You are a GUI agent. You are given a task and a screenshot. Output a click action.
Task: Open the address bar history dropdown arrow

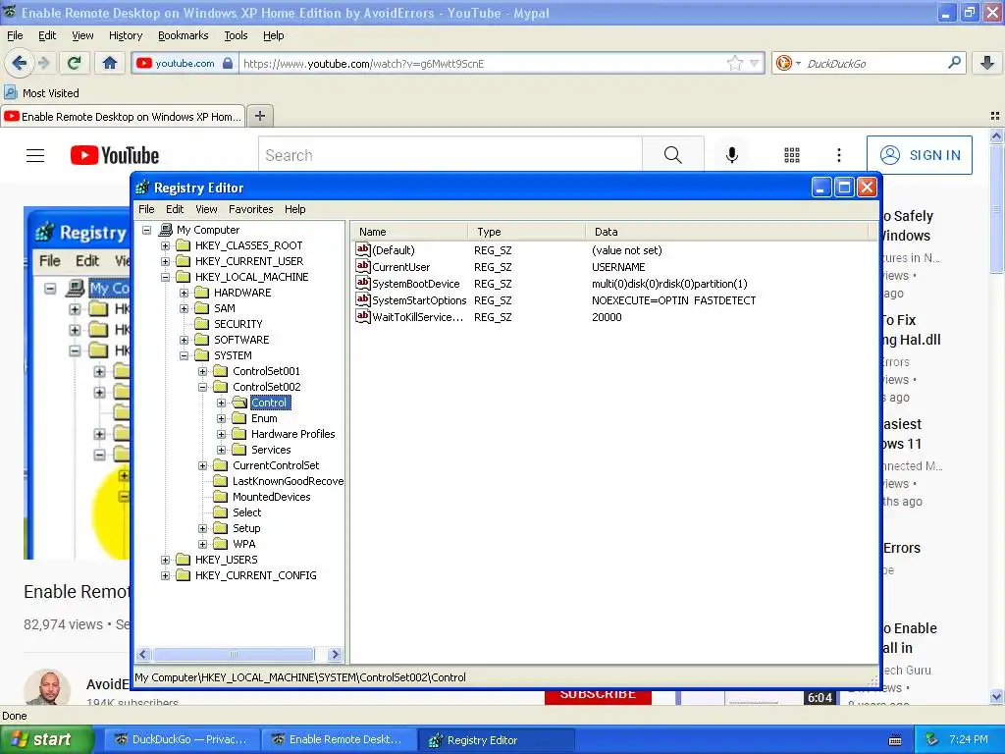pos(754,63)
